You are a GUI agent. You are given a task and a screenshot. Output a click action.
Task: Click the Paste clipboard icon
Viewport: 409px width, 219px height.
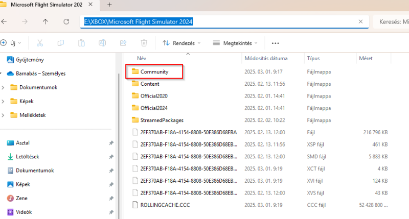point(81,43)
